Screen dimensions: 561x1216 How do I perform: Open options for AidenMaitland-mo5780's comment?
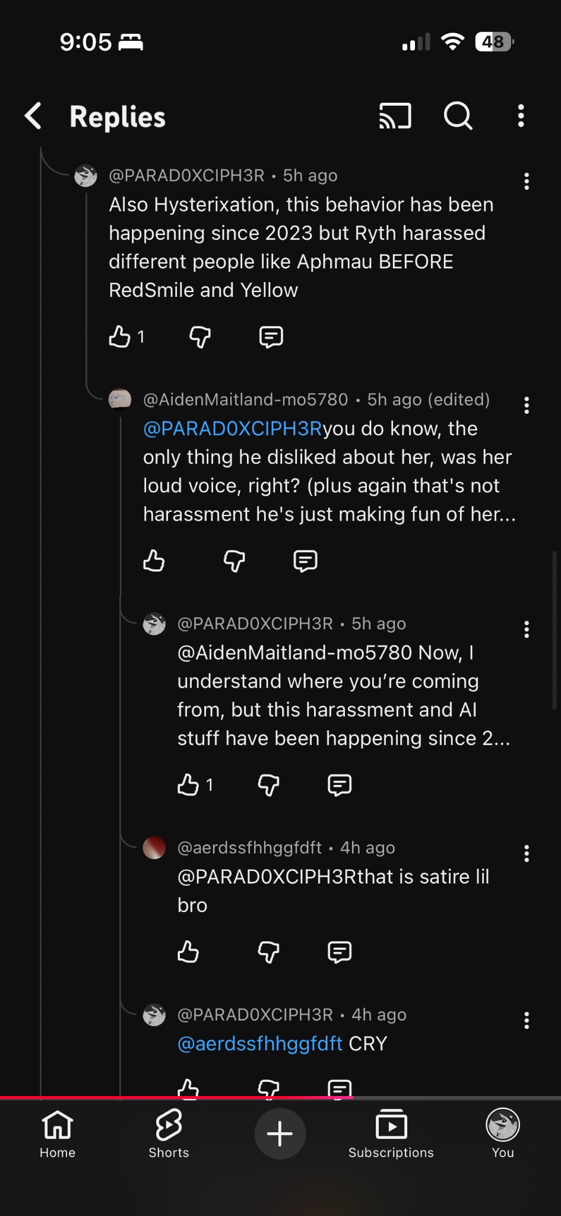(526, 406)
